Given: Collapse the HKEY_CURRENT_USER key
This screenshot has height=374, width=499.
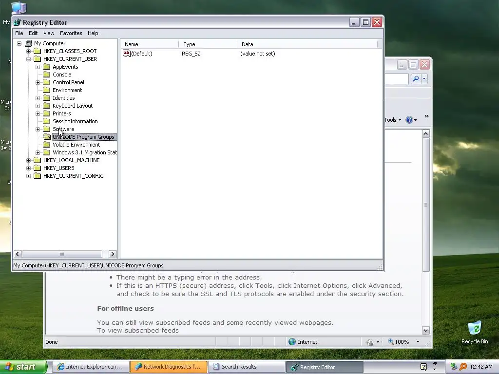Looking at the screenshot, I should [29, 59].
